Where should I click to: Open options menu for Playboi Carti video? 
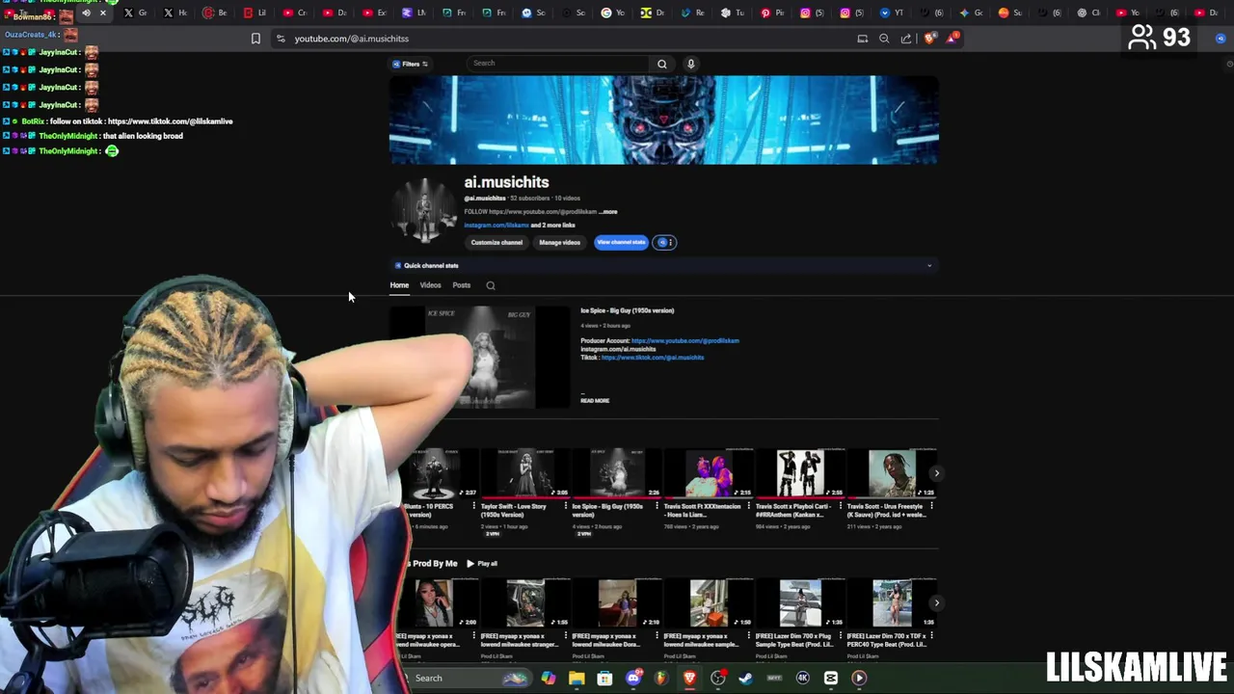coord(840,506)
